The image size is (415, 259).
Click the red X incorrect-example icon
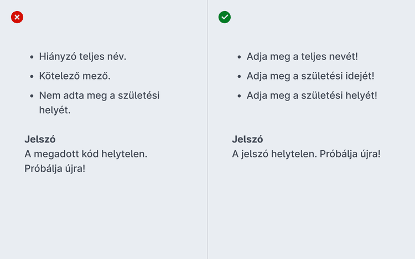(17, 17)
